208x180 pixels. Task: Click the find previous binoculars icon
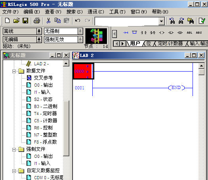pyautogui.click(x=172, y=21)
